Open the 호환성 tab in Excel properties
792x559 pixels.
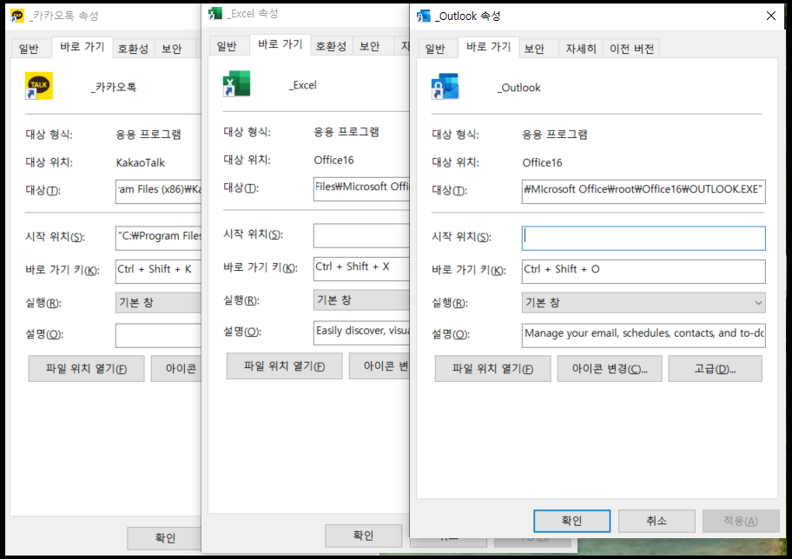[x=332, y=46]
